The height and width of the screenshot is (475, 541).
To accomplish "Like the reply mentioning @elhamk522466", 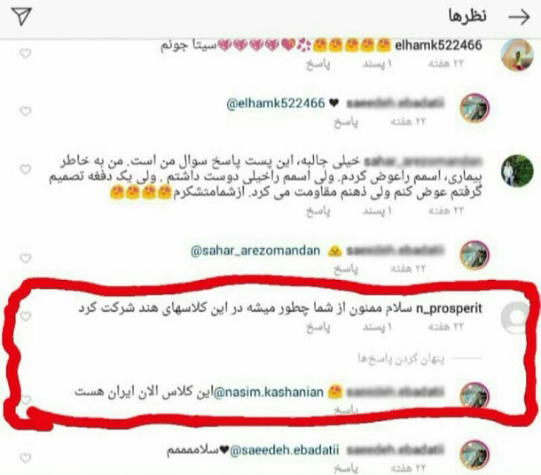I will [x=26, y=112].
